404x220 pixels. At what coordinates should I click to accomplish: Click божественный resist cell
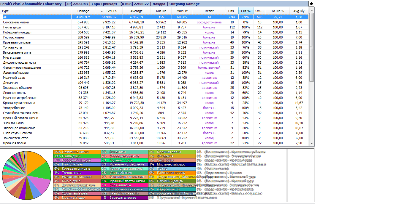pyautogui.click(x=209, y=68)
